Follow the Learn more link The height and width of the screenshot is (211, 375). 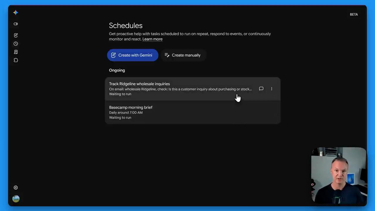pos(152,39)
